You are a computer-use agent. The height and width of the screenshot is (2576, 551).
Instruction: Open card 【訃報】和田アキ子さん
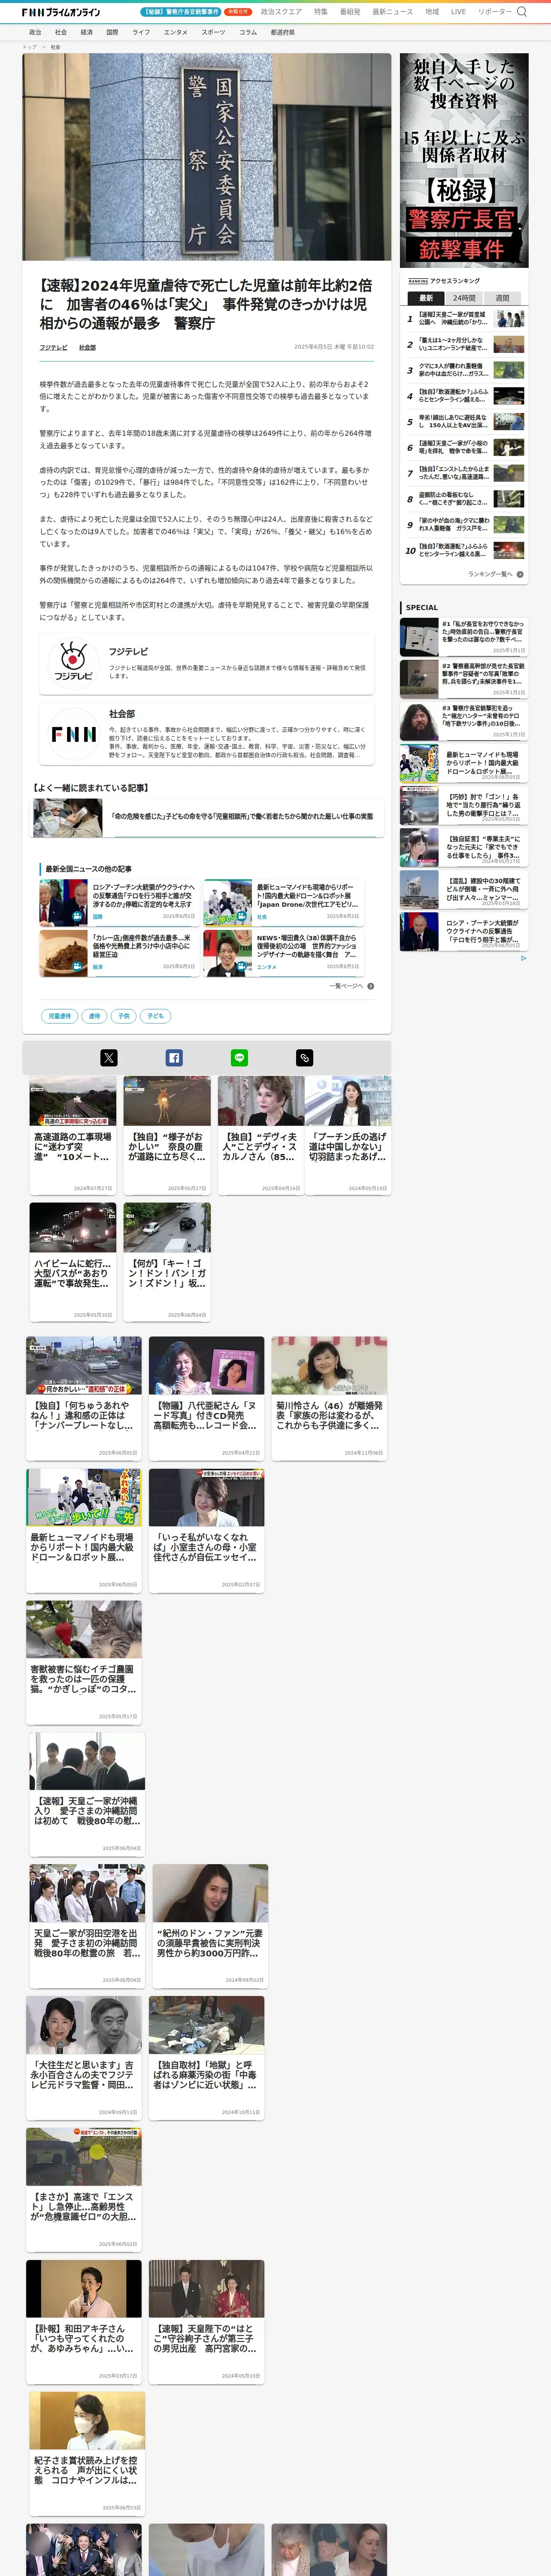pos(84,2322)
